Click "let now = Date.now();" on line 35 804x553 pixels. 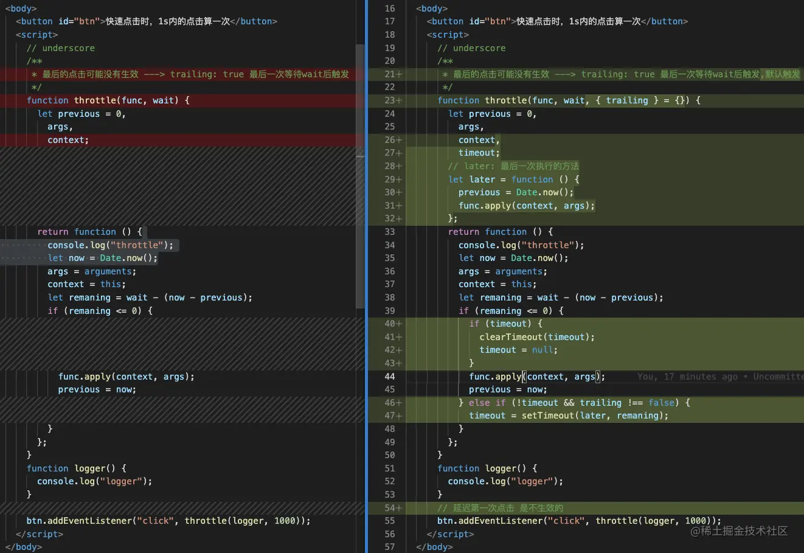pos(514,258)
